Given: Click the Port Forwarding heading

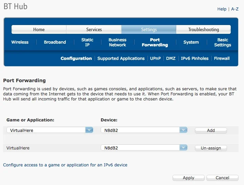Looking at the screenshot, I should pos(24,80).
